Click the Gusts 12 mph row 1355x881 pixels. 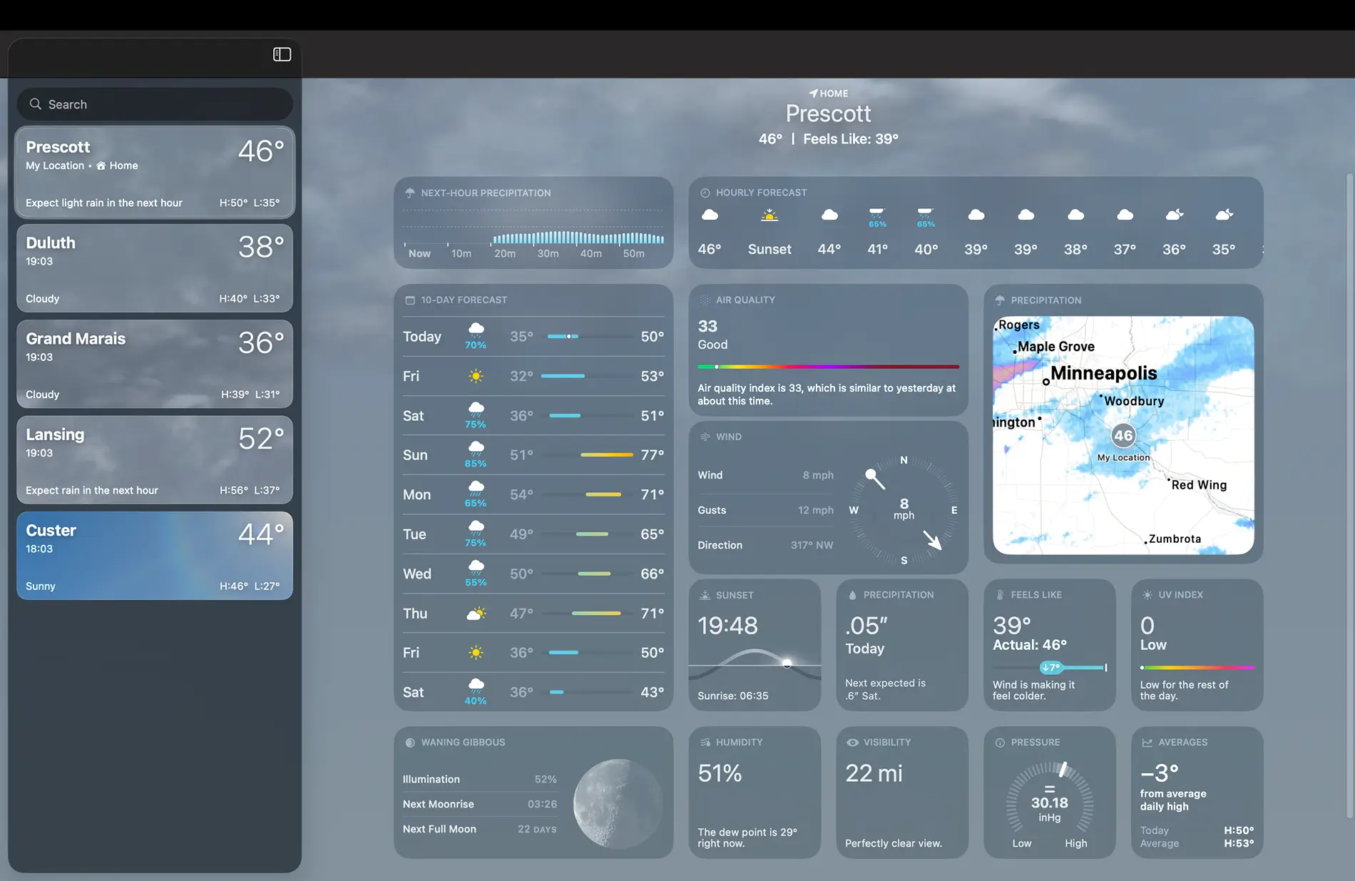click(765, 510)
